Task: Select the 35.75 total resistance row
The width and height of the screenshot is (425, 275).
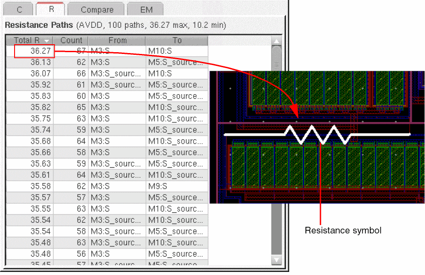Action: pos(107,118)
